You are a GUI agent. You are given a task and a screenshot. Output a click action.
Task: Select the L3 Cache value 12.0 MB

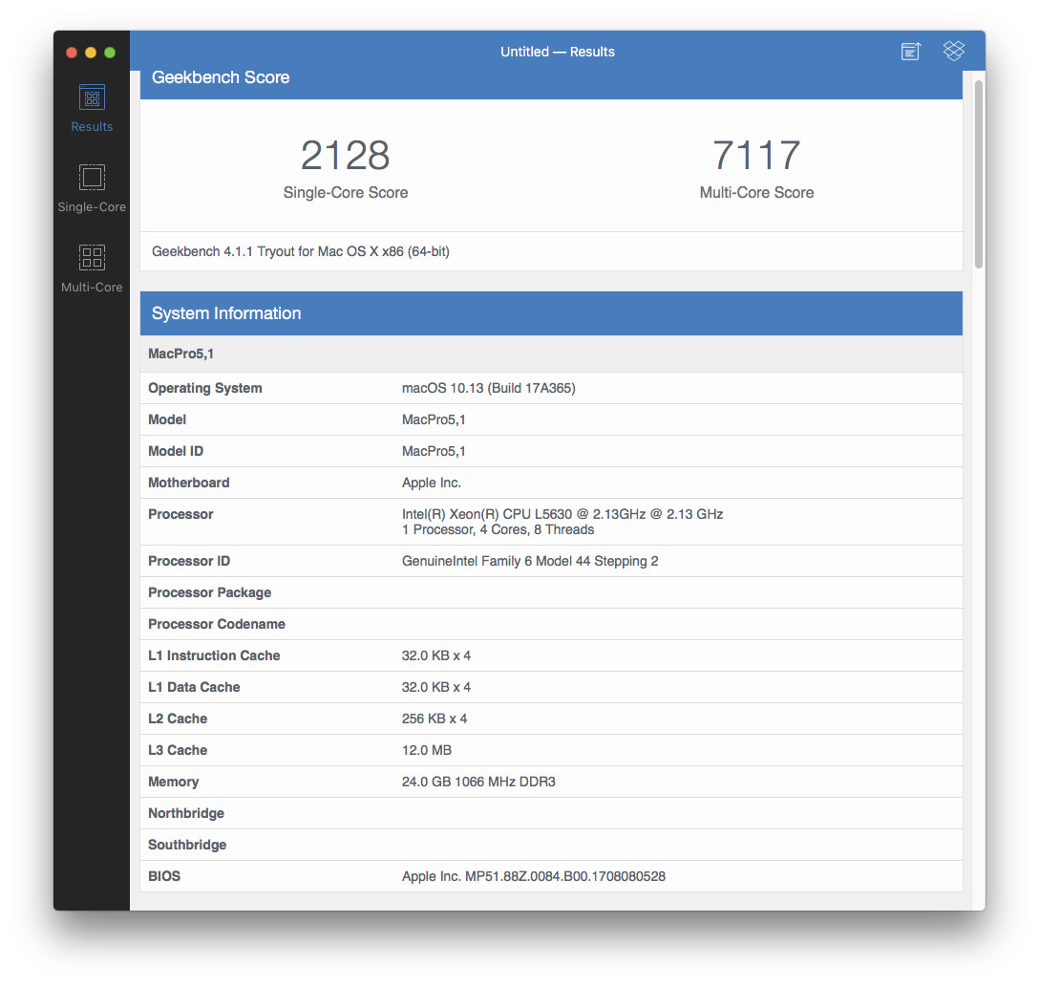(426, 750)
